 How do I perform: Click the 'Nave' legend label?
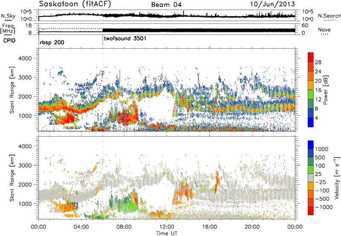[324, 29]
